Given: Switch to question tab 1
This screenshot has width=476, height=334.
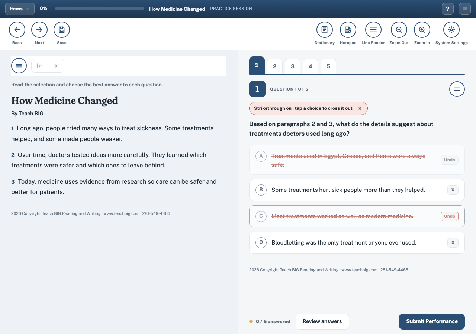Looking at the screenshot, I should tap(257, 66).
